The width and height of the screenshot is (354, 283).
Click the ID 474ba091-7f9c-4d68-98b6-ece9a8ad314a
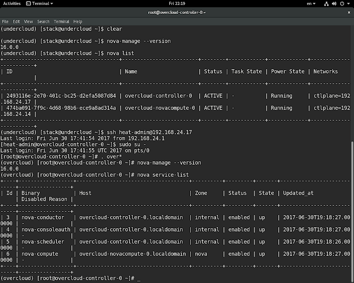[x=61, y=108]
